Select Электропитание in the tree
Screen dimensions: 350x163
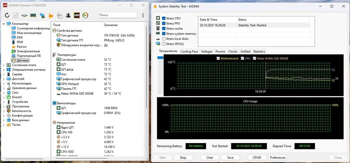[28, 51]
